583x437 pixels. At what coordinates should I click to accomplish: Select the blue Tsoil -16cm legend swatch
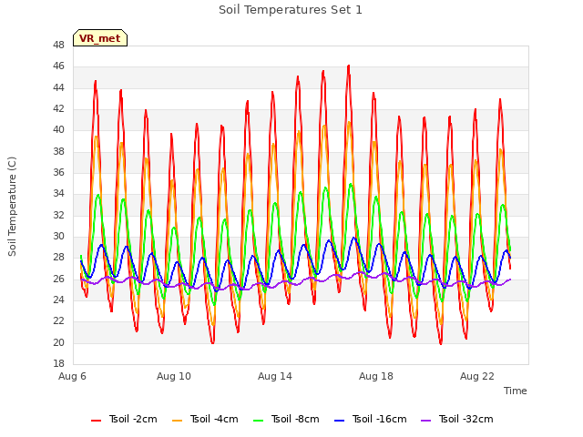click(340, 420)
